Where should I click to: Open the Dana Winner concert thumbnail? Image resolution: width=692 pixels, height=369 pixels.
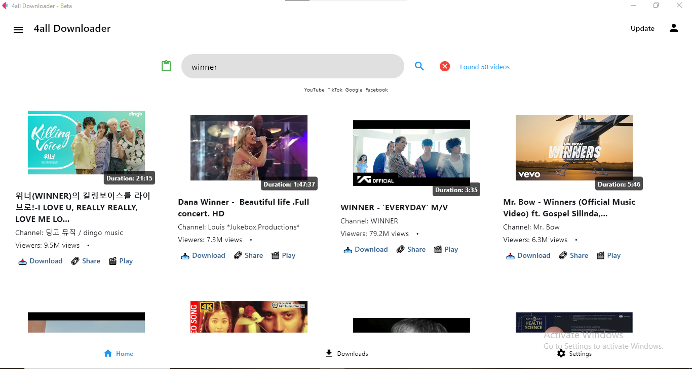point(249,148)
